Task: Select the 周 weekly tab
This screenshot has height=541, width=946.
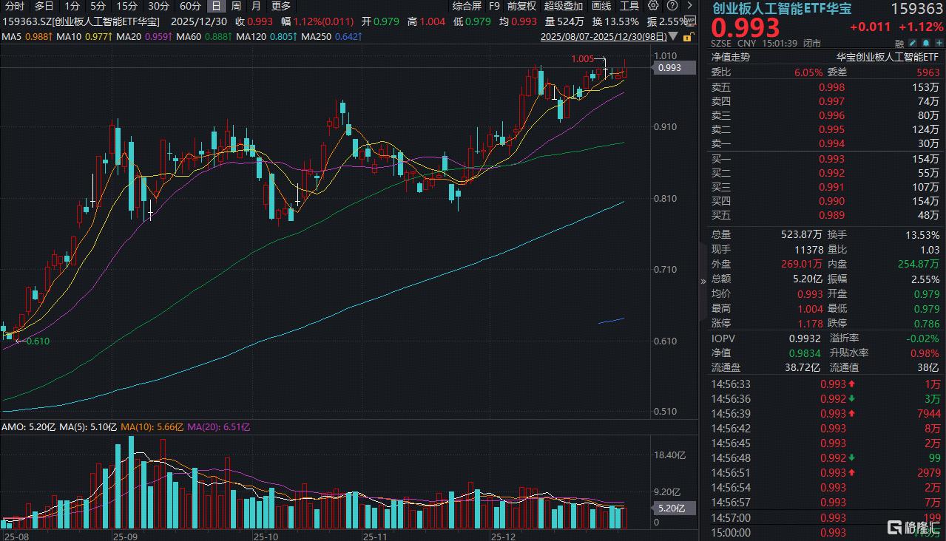Action: click(x=236, y=6)
